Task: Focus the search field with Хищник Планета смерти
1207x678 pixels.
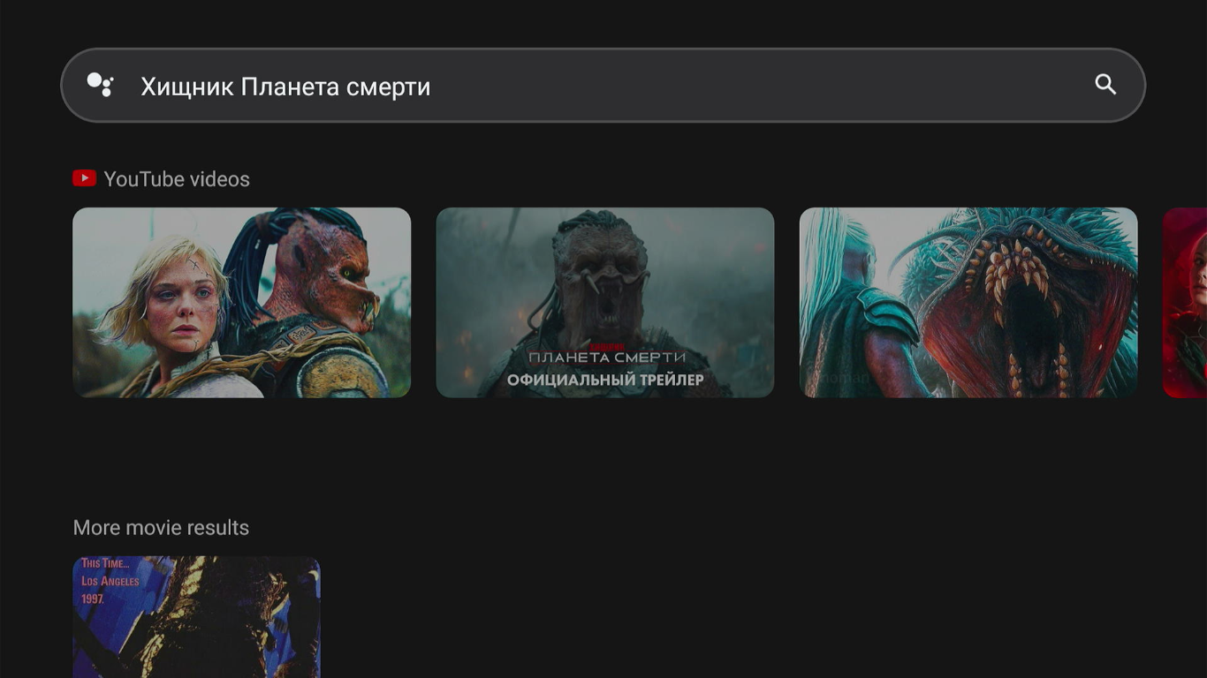Action: (603, 86)
